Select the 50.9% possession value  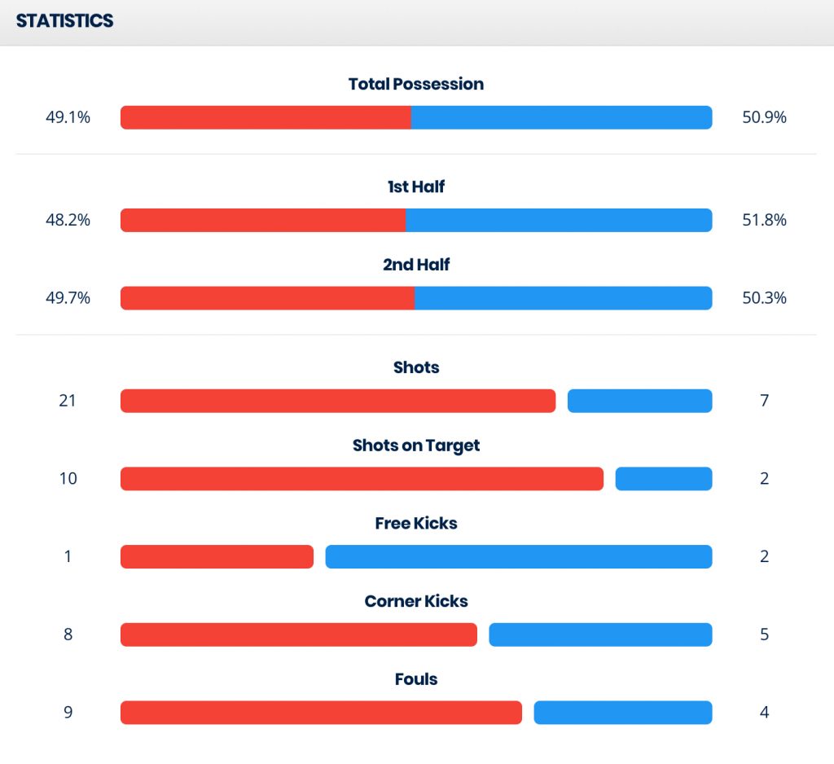pos(764,117)
